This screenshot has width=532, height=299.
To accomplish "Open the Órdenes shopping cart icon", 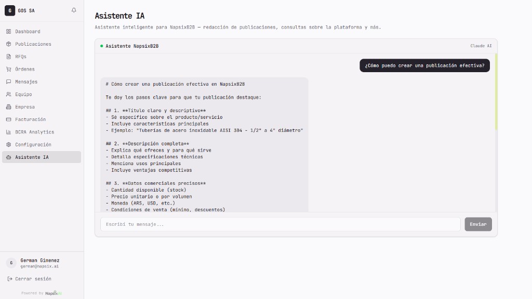I will point(9,69).
